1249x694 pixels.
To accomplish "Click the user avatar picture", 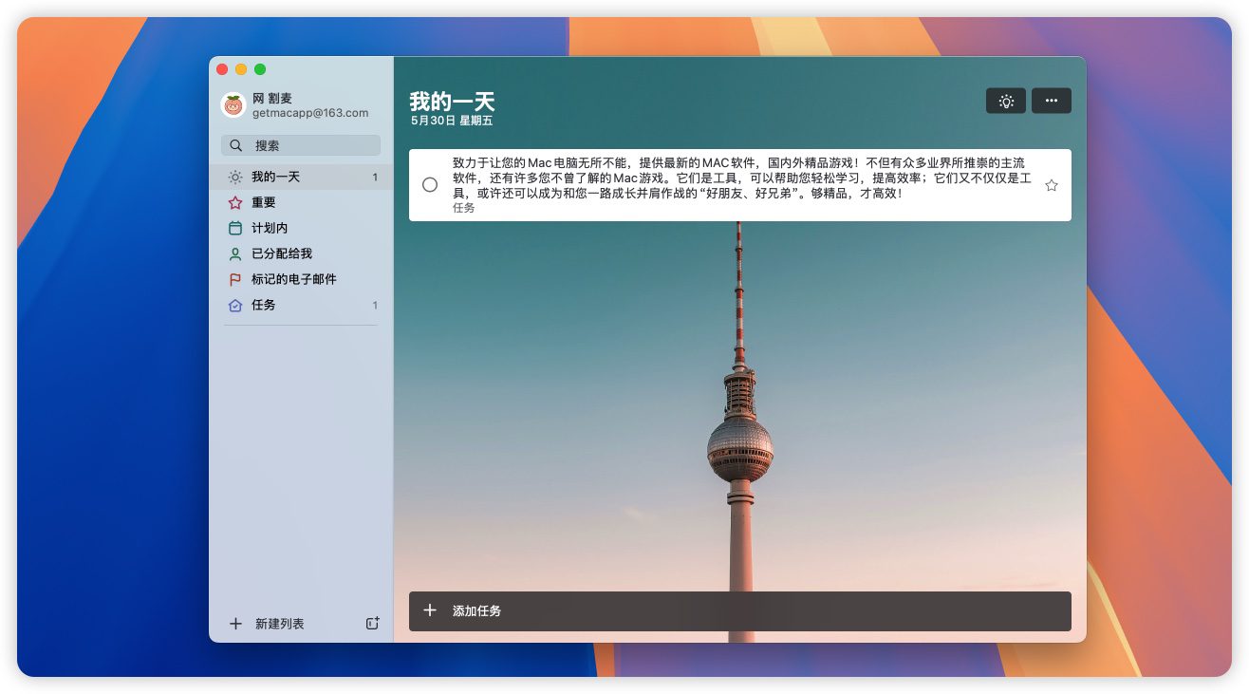I will tap(233, 104).
